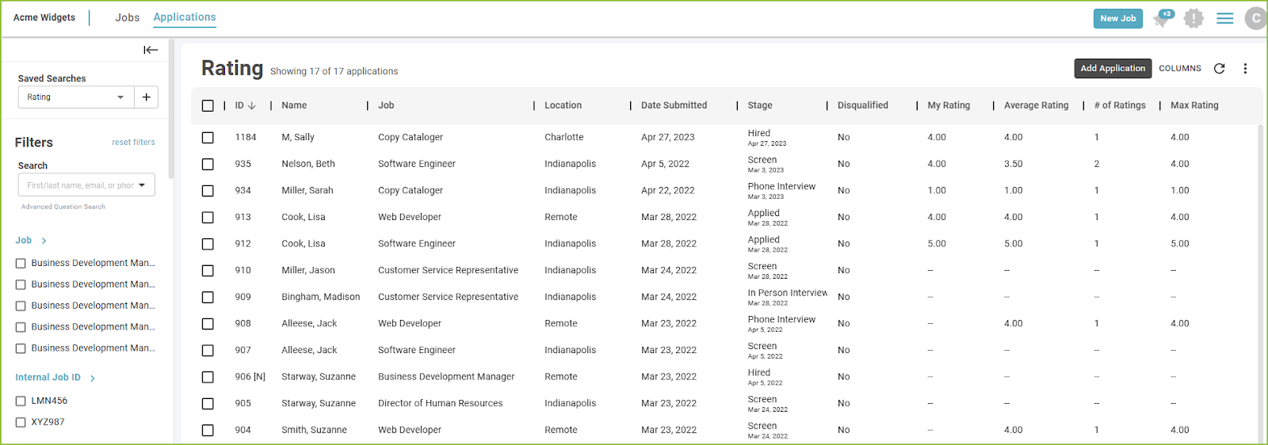Screen dimensions: 1268x445
Task: Tick the select-all checkbox in the table header
Action: (208, 105)
